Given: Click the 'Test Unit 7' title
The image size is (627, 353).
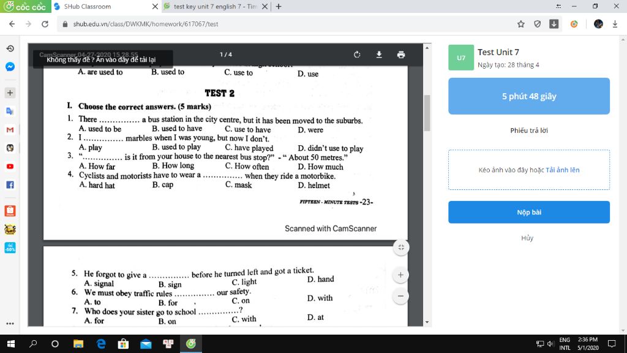Looking at the screenshot, I should coord(498,52).
